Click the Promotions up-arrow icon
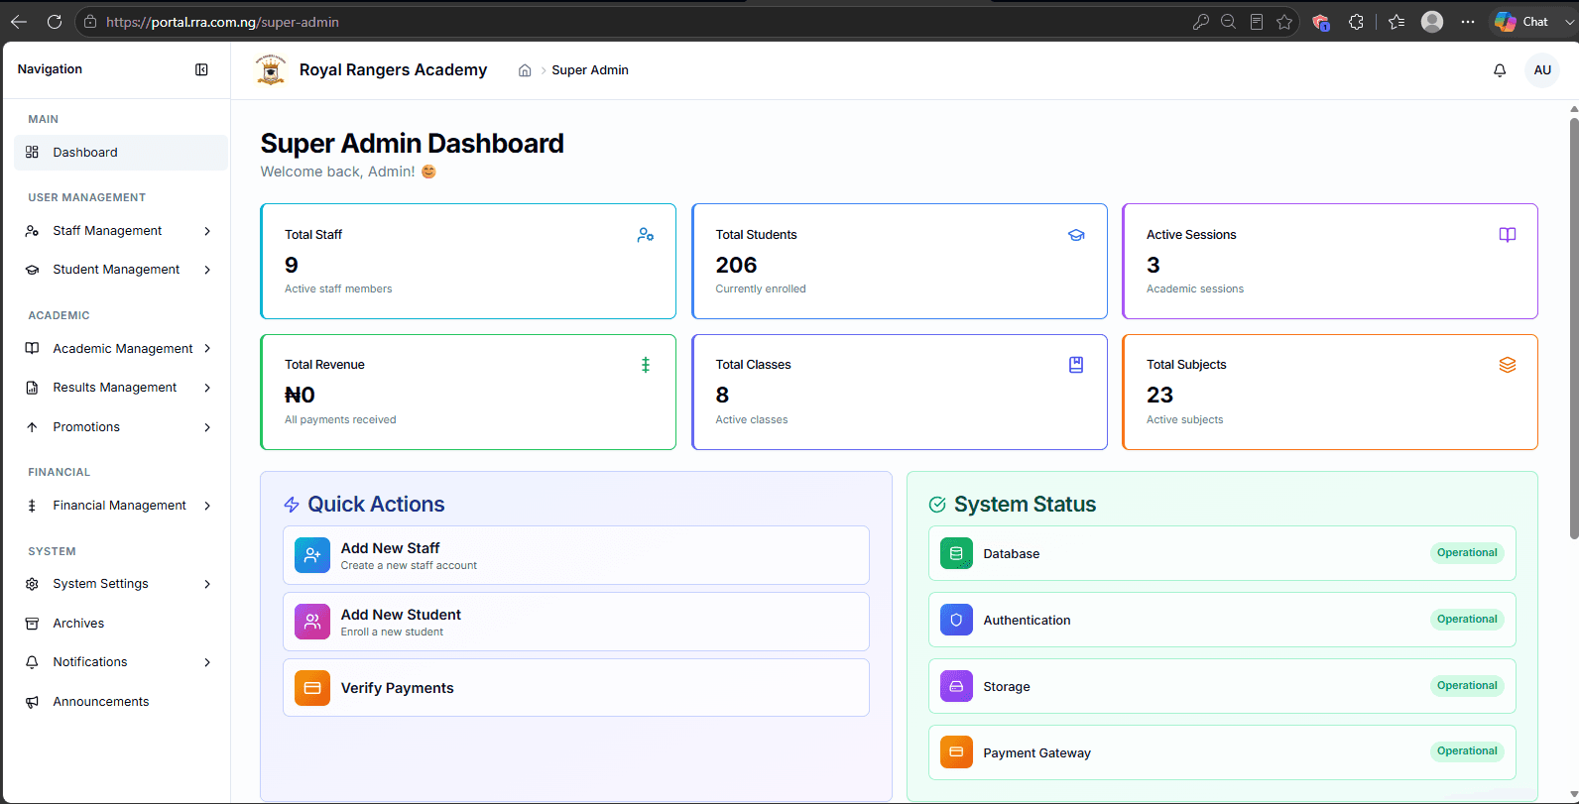This screenshot has width=1579, height=804. pyautogui.click(x=32, y=427)
